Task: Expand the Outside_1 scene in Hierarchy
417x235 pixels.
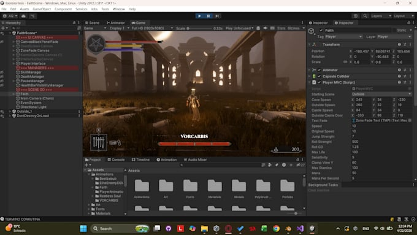Action: click(x=10, y=111)
